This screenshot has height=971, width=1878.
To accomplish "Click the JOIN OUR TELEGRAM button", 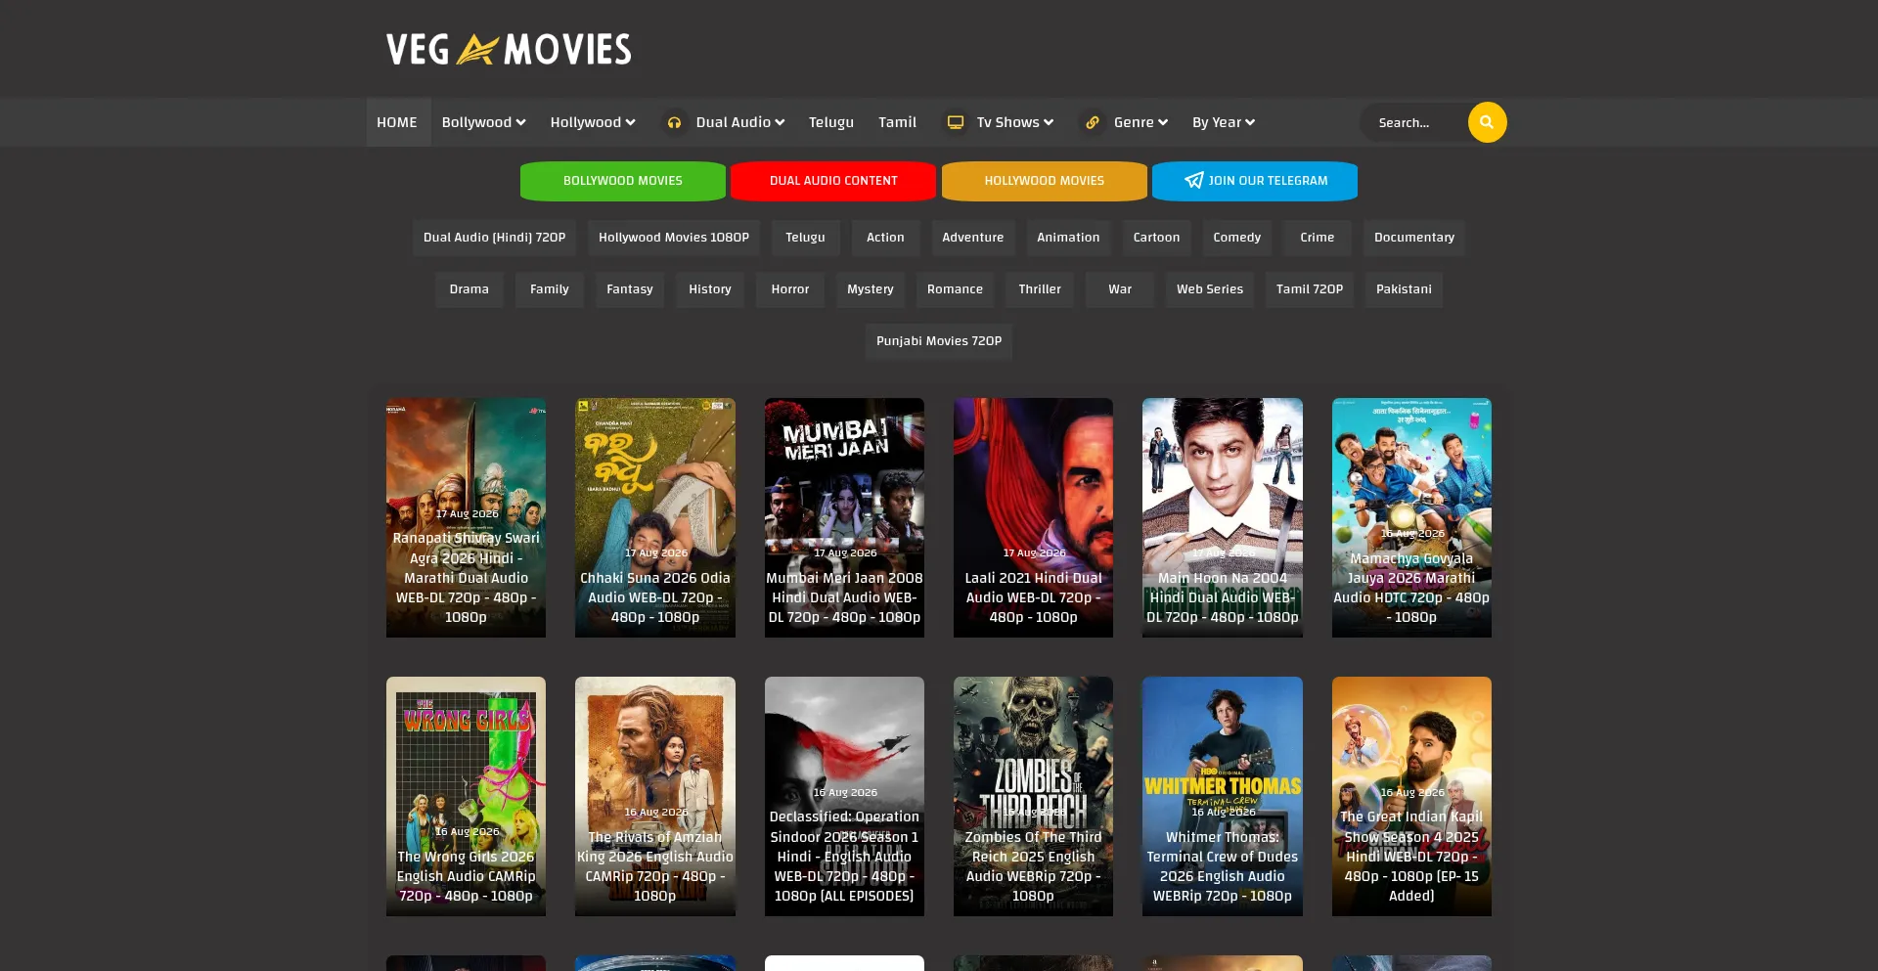I will pos(1255,181).
